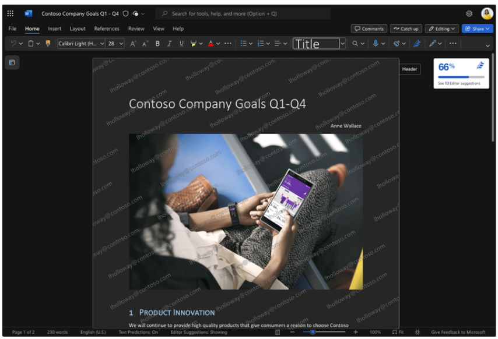Screen dimensions: 498x339
Task: Click the zoom in plus icon
Action: [356, 332]
